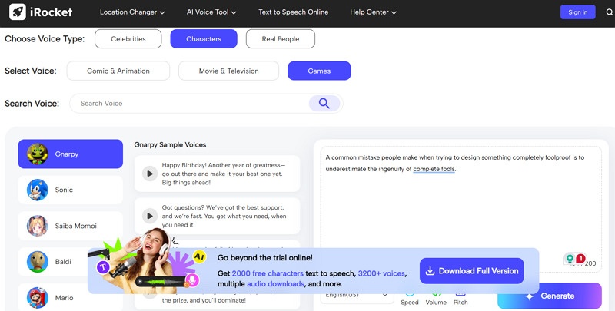Choose the Characters voice type
615x311 pixels.
click(x=204, y=38)
